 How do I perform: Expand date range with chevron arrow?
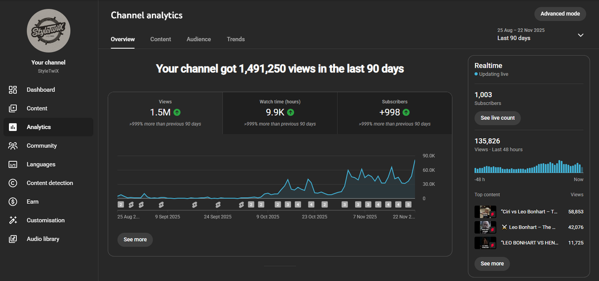point(581,35)
